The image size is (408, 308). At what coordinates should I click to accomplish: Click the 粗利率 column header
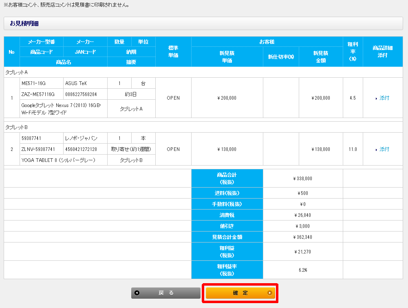(353, 51)
